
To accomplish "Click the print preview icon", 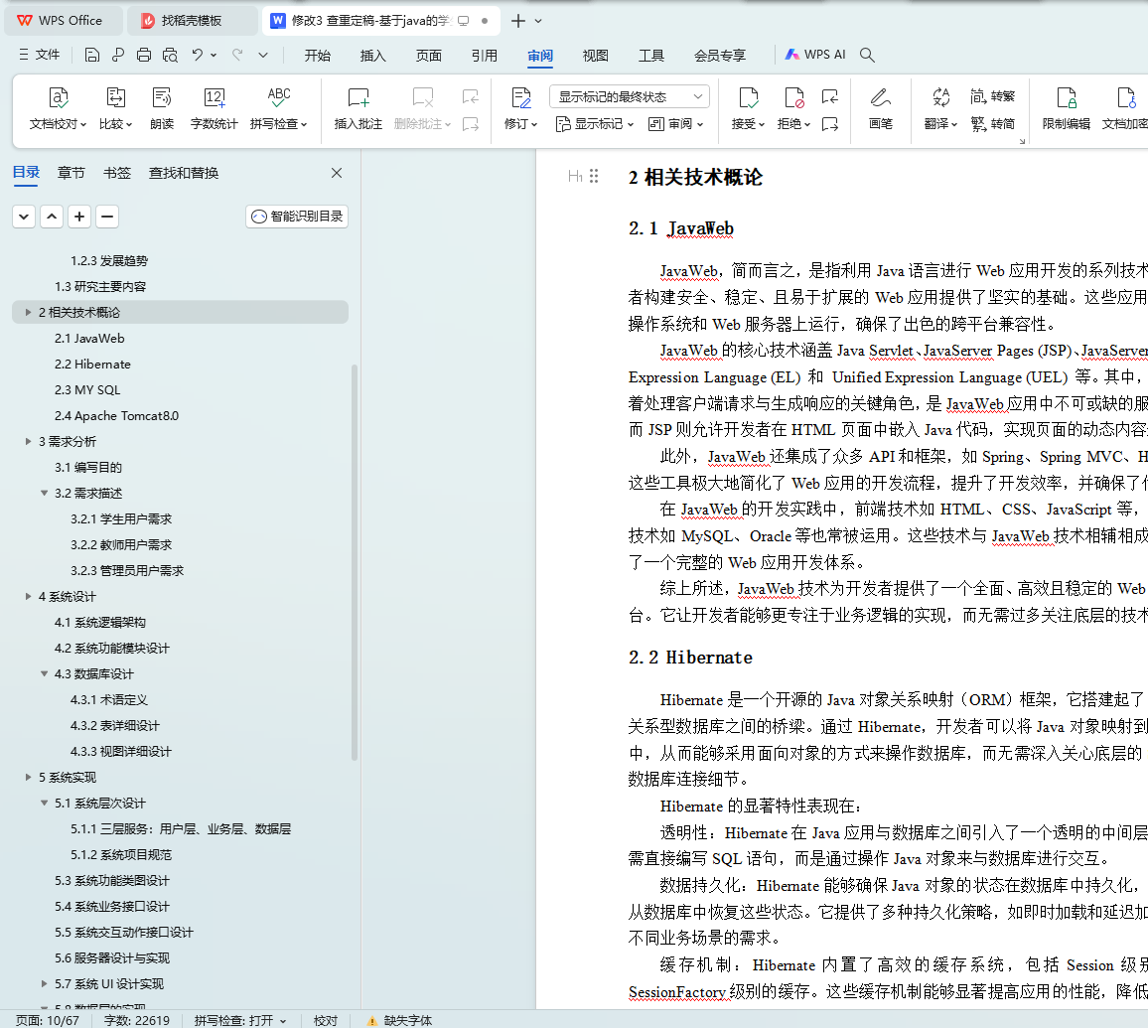I will 170,55.
